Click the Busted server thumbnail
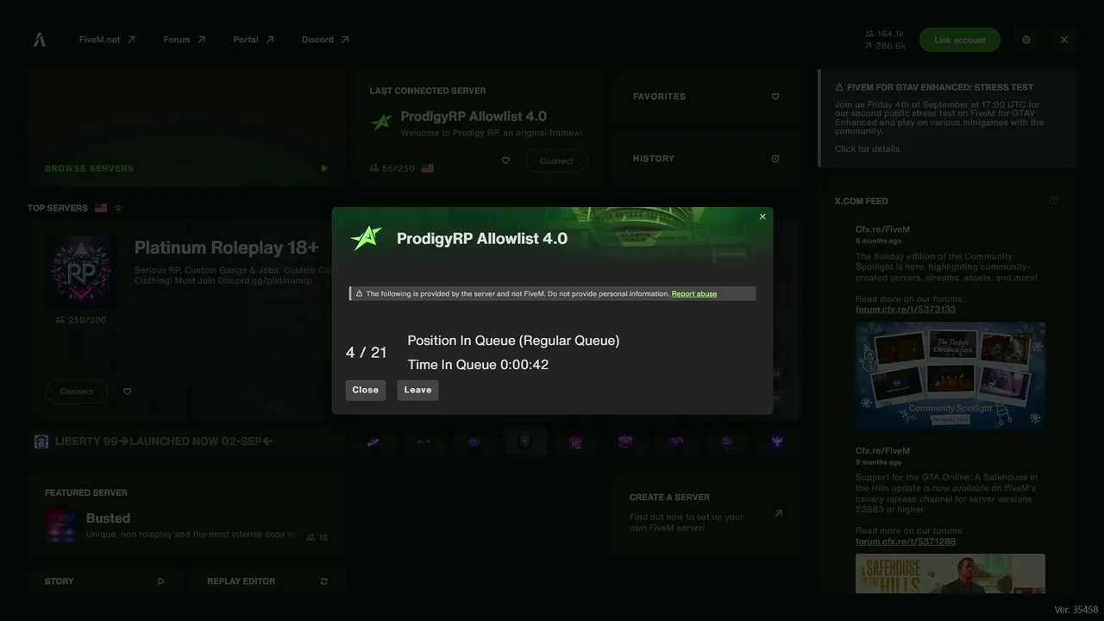Viewport: 1104px width, 621px height. click(61, 525)
